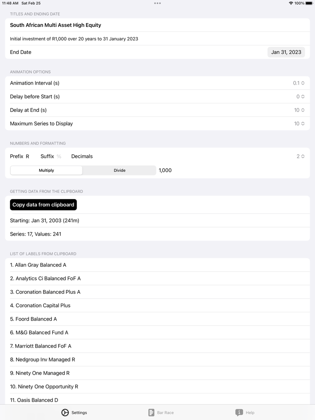Tap the battery status icon

point(309,3)
